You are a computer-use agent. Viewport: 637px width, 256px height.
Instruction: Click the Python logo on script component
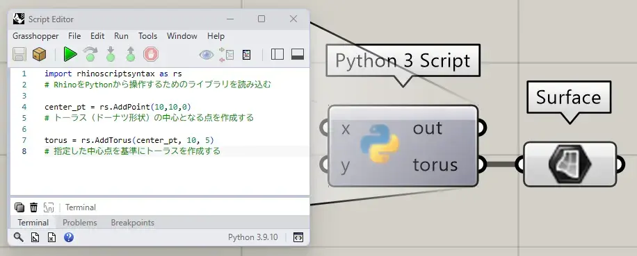click(380, 144)
